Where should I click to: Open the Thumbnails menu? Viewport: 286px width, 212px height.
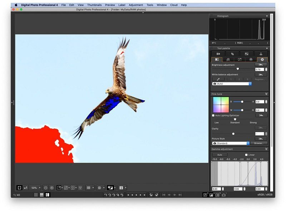94,5
